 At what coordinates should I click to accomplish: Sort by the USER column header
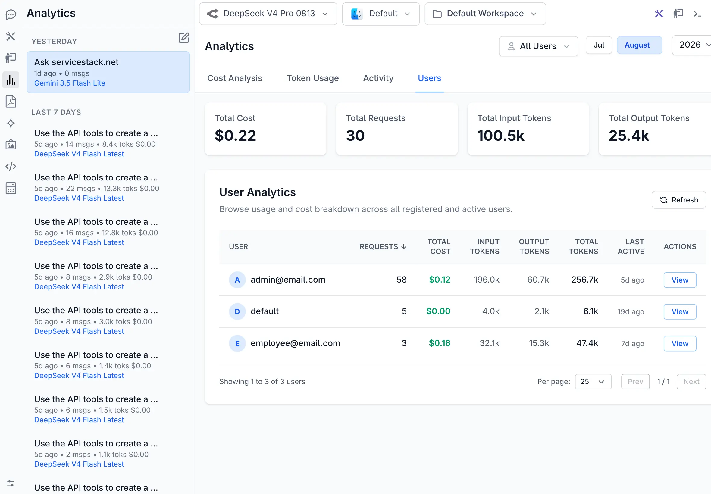click(x=238, y=247)
